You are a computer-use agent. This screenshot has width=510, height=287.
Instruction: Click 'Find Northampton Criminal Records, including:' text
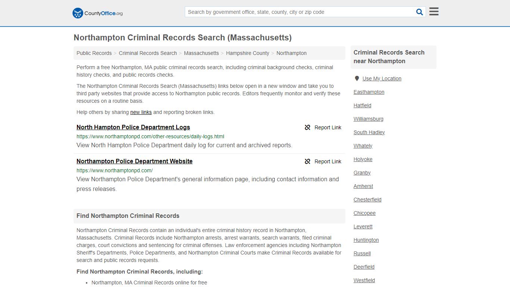140,272
